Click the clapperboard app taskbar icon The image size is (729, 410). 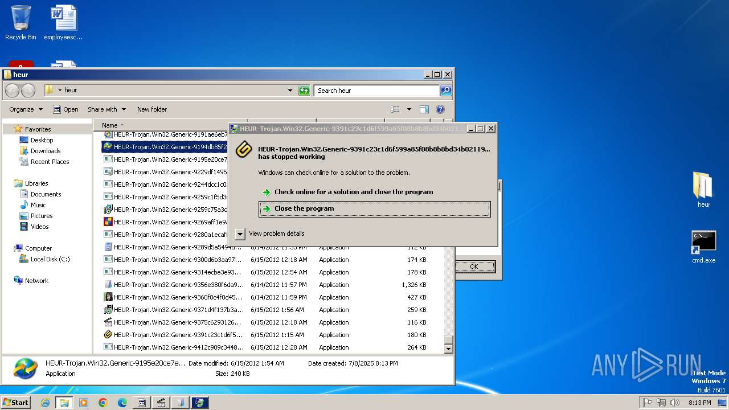161,403
